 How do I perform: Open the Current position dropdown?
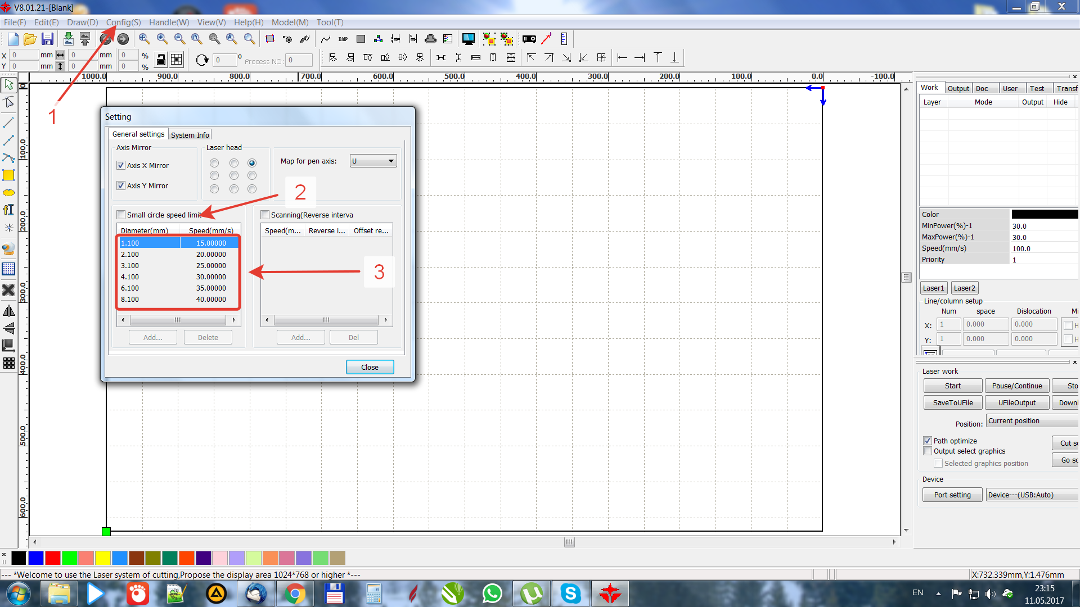[1032, 421]
